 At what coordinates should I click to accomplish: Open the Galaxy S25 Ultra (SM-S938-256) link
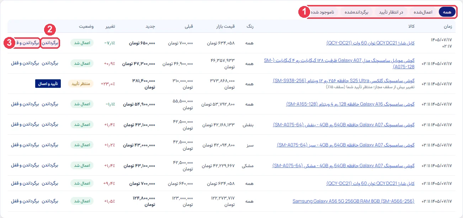pyautogui.click(x=344, y=81)
